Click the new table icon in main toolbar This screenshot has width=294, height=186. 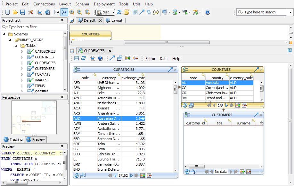click(135, 12)
